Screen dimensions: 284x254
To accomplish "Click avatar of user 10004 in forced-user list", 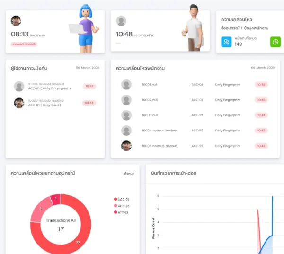I will point(19,87).
